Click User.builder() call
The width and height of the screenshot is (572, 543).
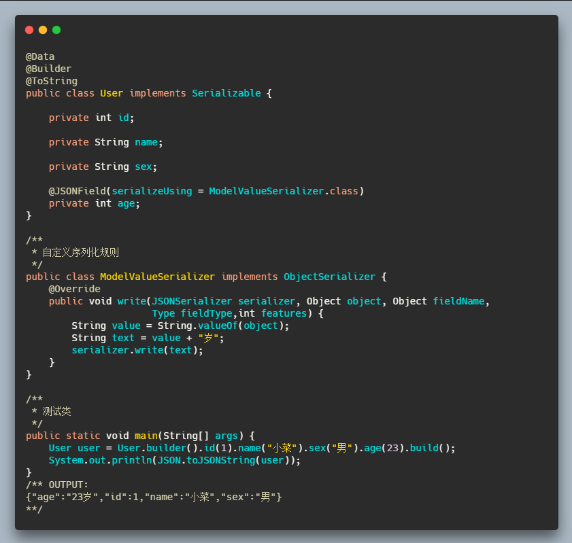pos(157,448)
